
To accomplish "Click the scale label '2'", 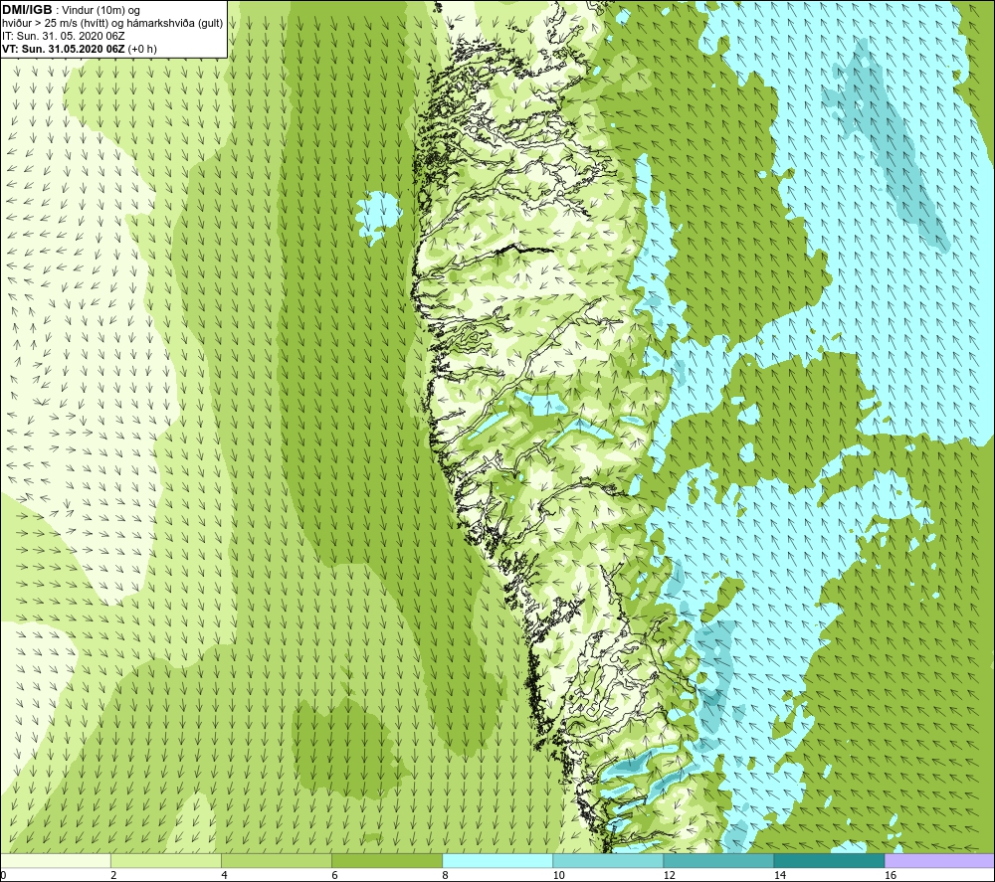I will 113,875.
